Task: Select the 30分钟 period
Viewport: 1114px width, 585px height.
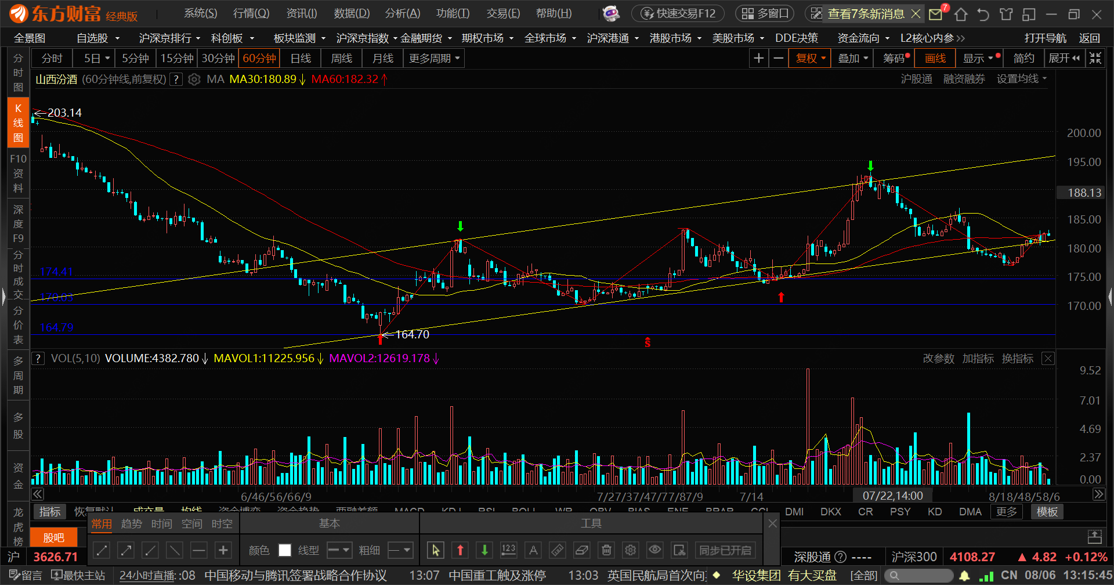Action: coord(218,58)
